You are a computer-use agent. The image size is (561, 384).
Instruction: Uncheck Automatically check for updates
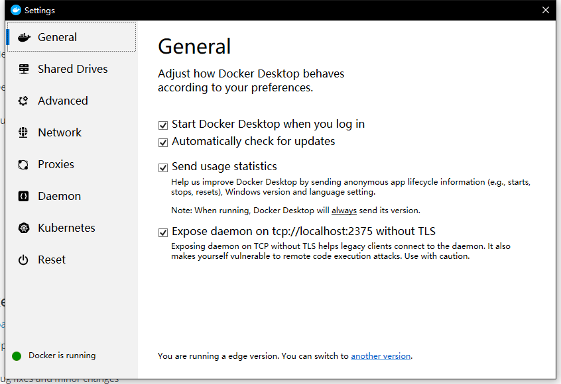pyautogui.click(x=163, y=142)
